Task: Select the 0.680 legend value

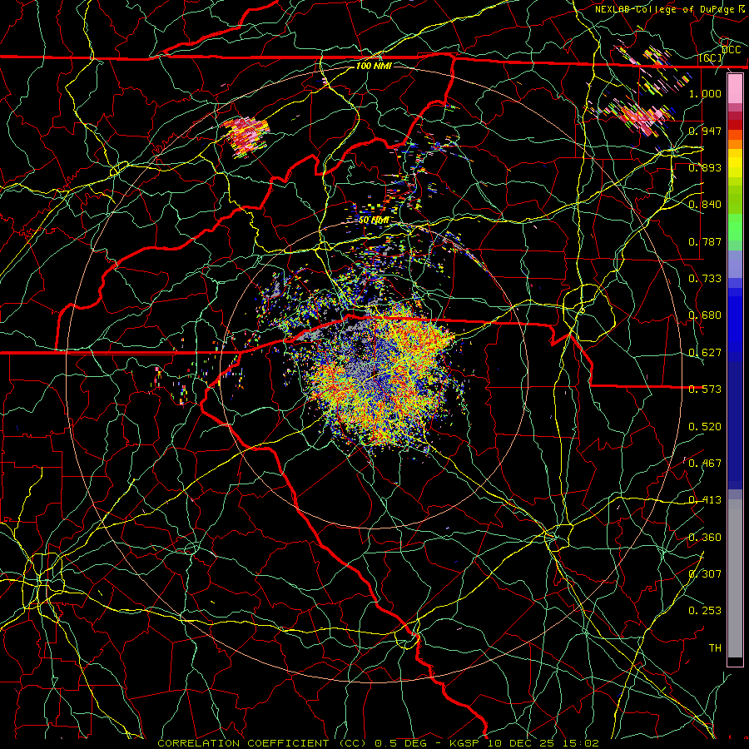Action: 705,315
